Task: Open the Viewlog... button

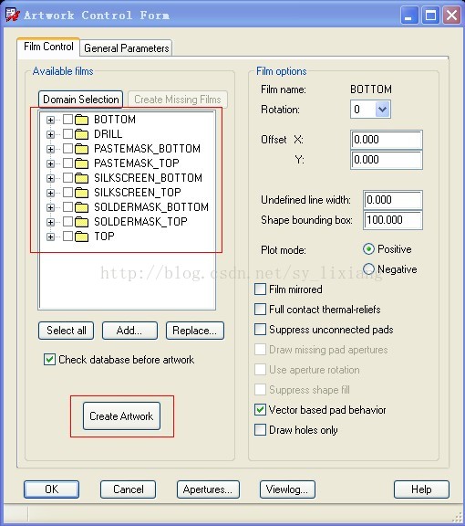Action: click(287, 489)
